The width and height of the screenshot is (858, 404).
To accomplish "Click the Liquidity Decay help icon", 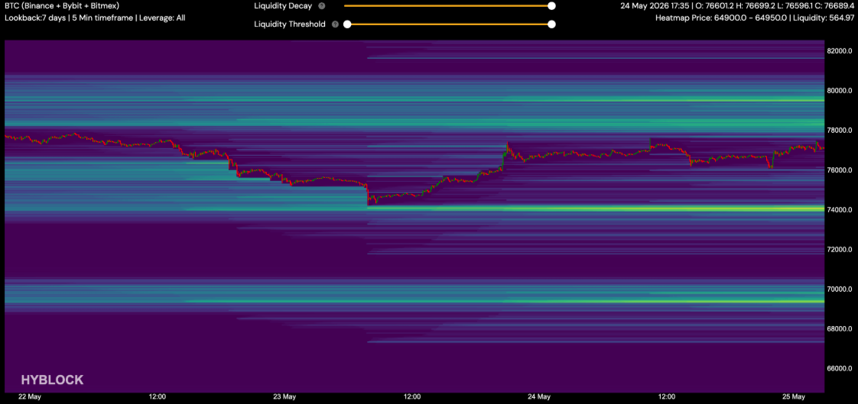I will (321, 6).
